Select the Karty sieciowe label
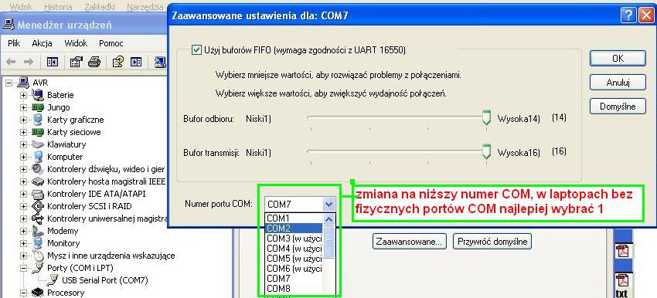The image size is (657, 298). tap(73, 132)
